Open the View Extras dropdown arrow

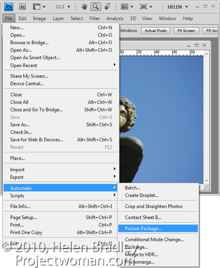[44, 7]
